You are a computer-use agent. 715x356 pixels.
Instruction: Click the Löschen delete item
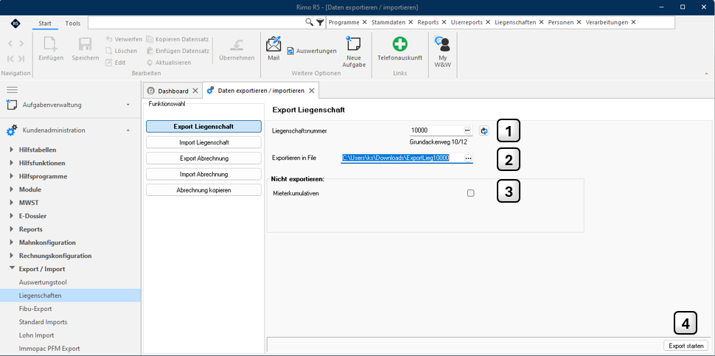click(x=122, y=51)
